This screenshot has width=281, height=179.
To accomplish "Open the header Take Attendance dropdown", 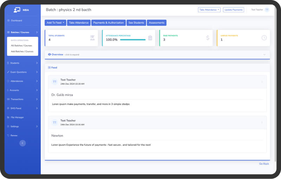I will tap(209, 10).
